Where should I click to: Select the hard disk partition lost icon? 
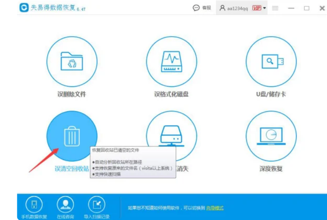[x=171, y=133]
